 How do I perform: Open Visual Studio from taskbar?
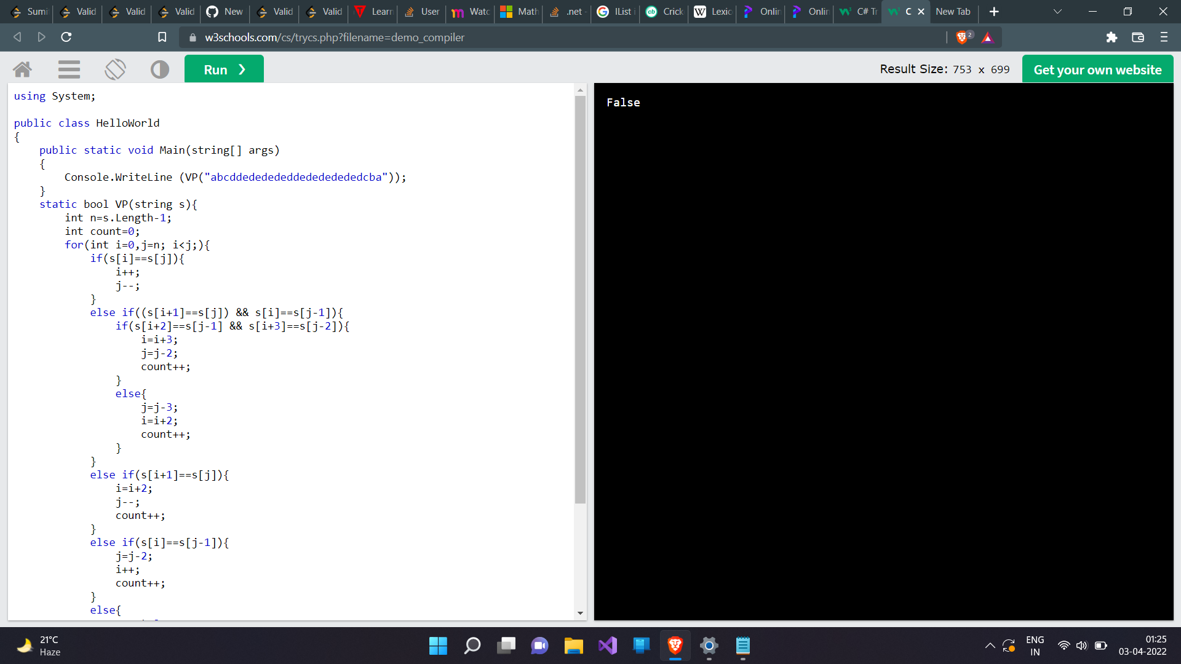tap(607, 646)
